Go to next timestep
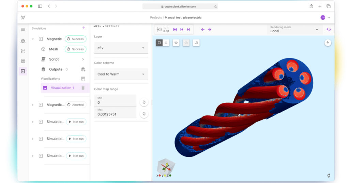This screenshot has width=349, height=183. click(188, 30)
